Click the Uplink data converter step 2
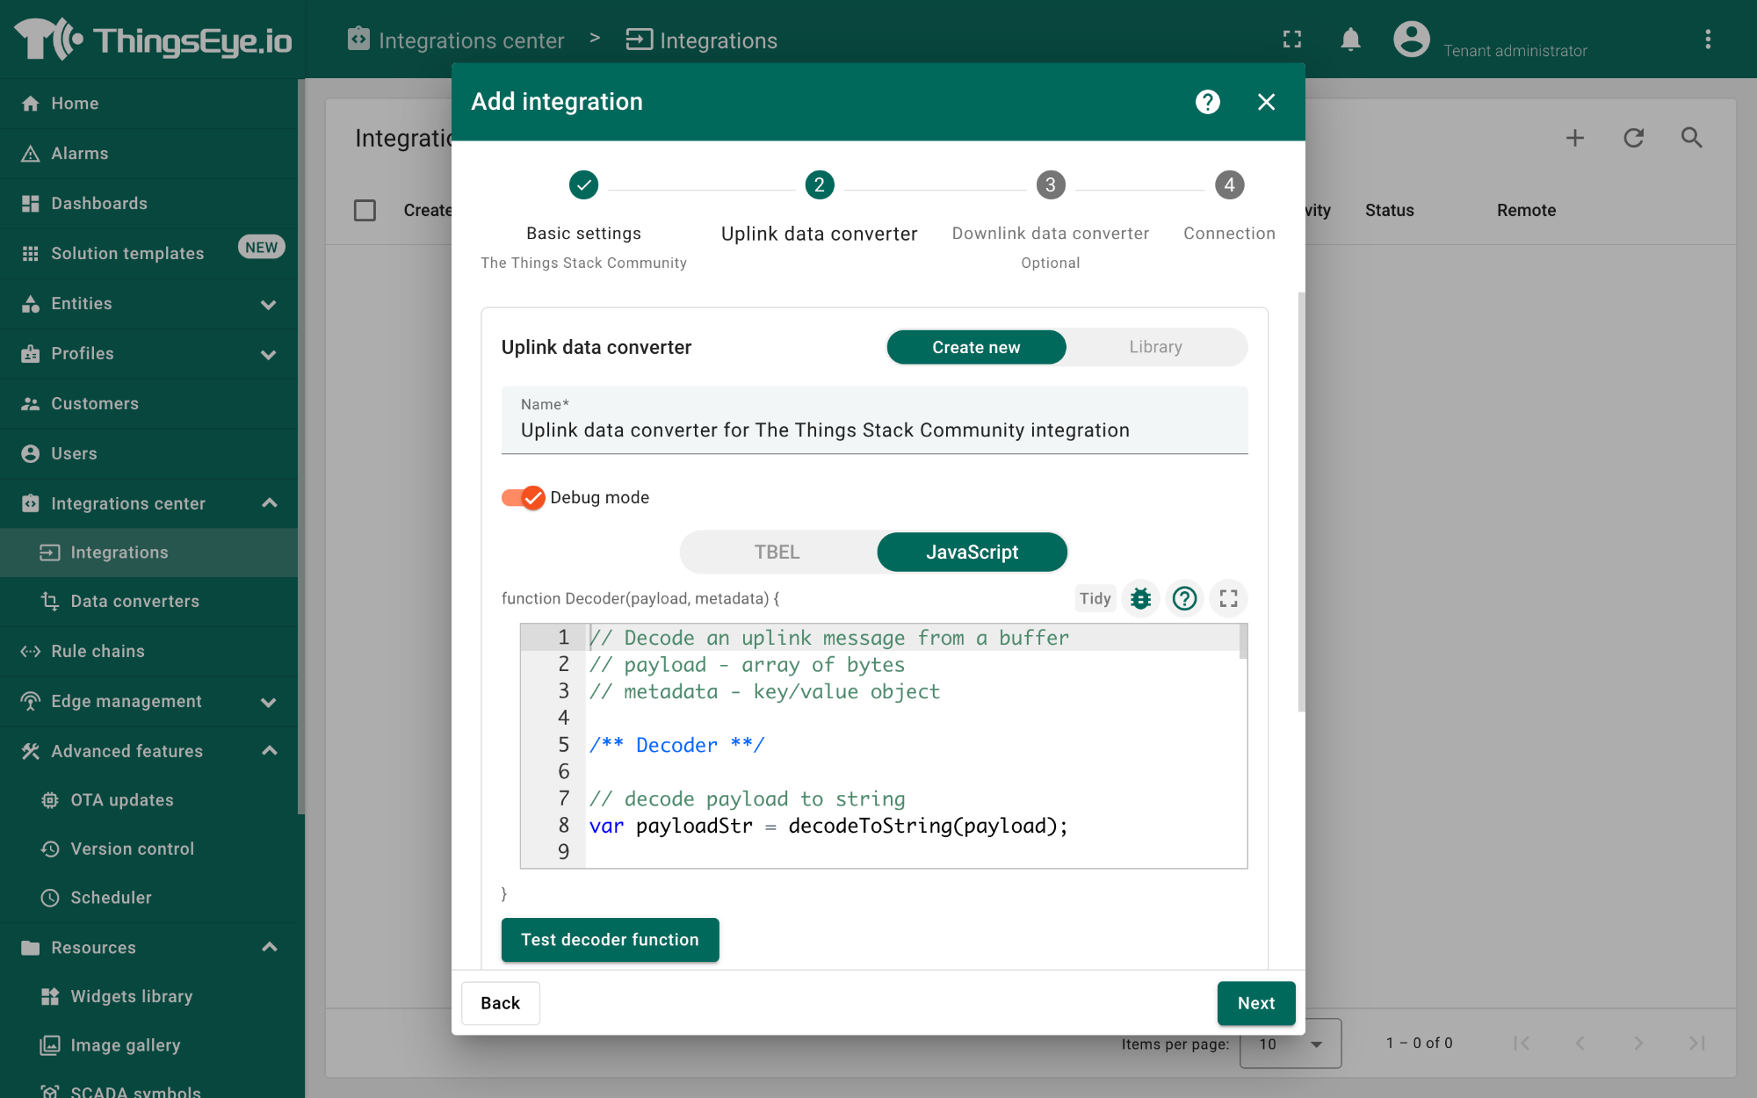Image resolution: width=1757 pixels, height=1098 pixels. pos(819,186)
